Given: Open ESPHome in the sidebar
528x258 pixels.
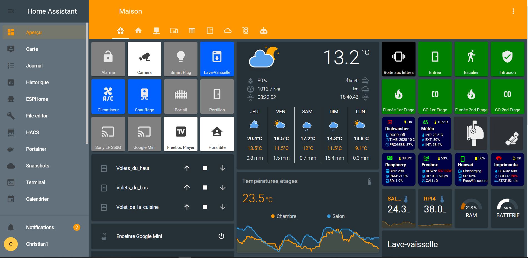Looking at the screenshot, I should coord(37,99).
